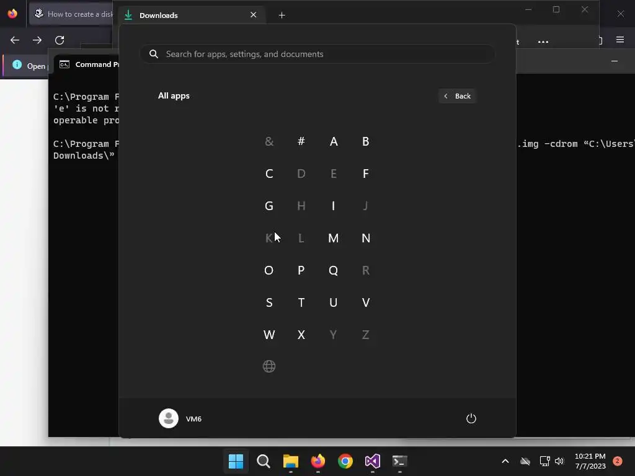Viewport: 635px width, 476px height.
Task: Go Back from All apps
Action: pos(457,96)
